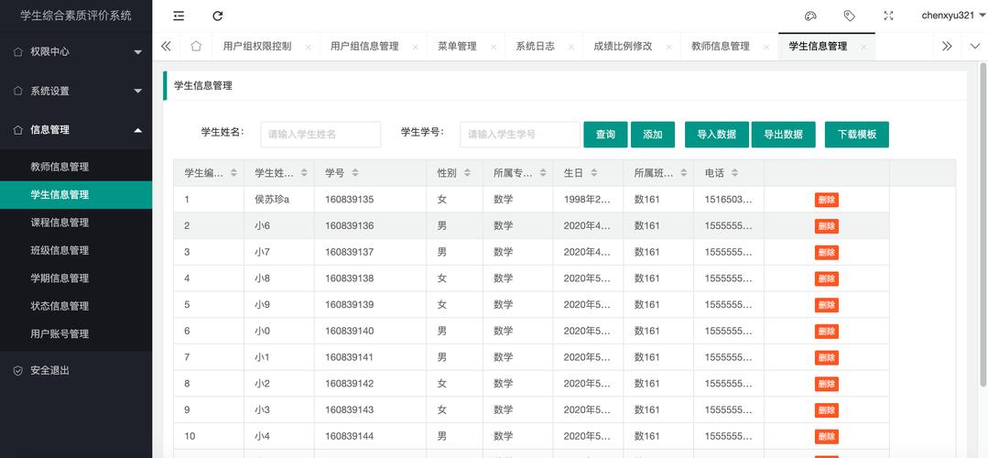Click the refresh icon in top bar
Image resolution: width=988 pixels, height=458 pixels.
pos(217,16)
